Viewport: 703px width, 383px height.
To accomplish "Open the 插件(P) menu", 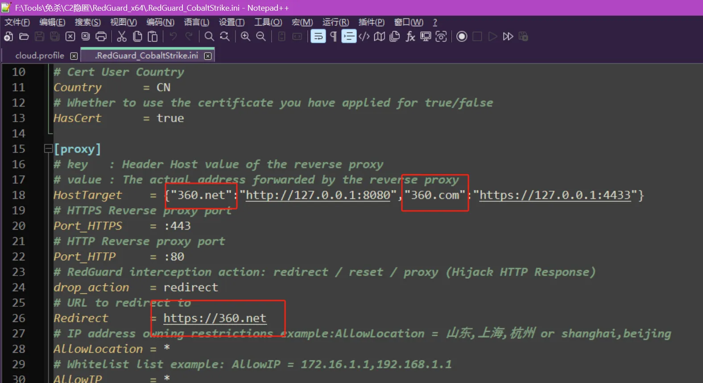I will click(x=371, y=22).
